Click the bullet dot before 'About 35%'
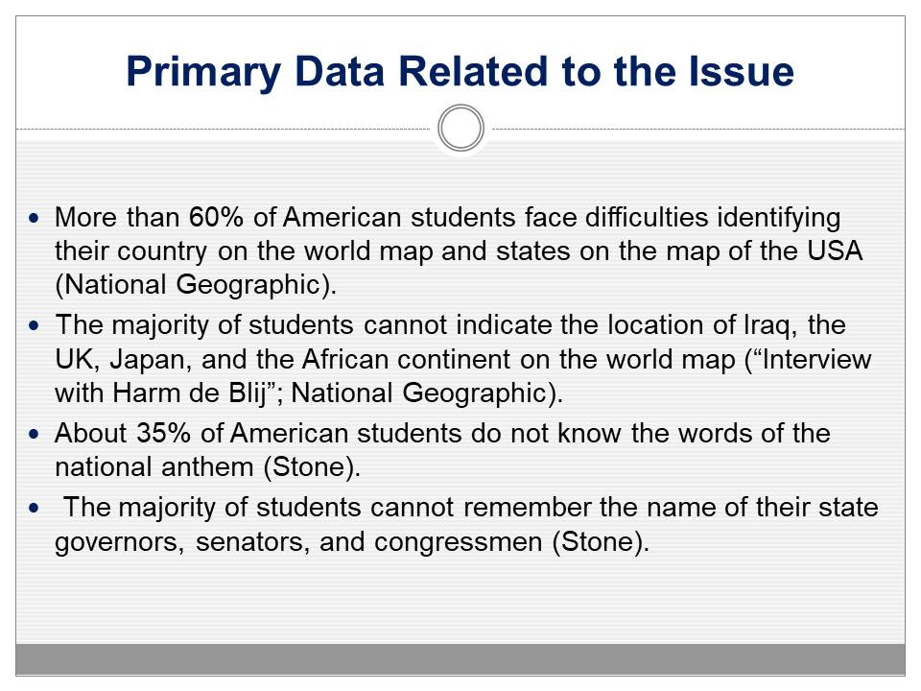The image size is (921, 691). [x=36, y=435]
